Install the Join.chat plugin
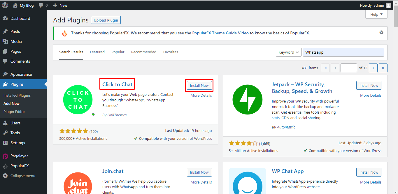Viewport: 398px width, 194px height. coord(199,172)
